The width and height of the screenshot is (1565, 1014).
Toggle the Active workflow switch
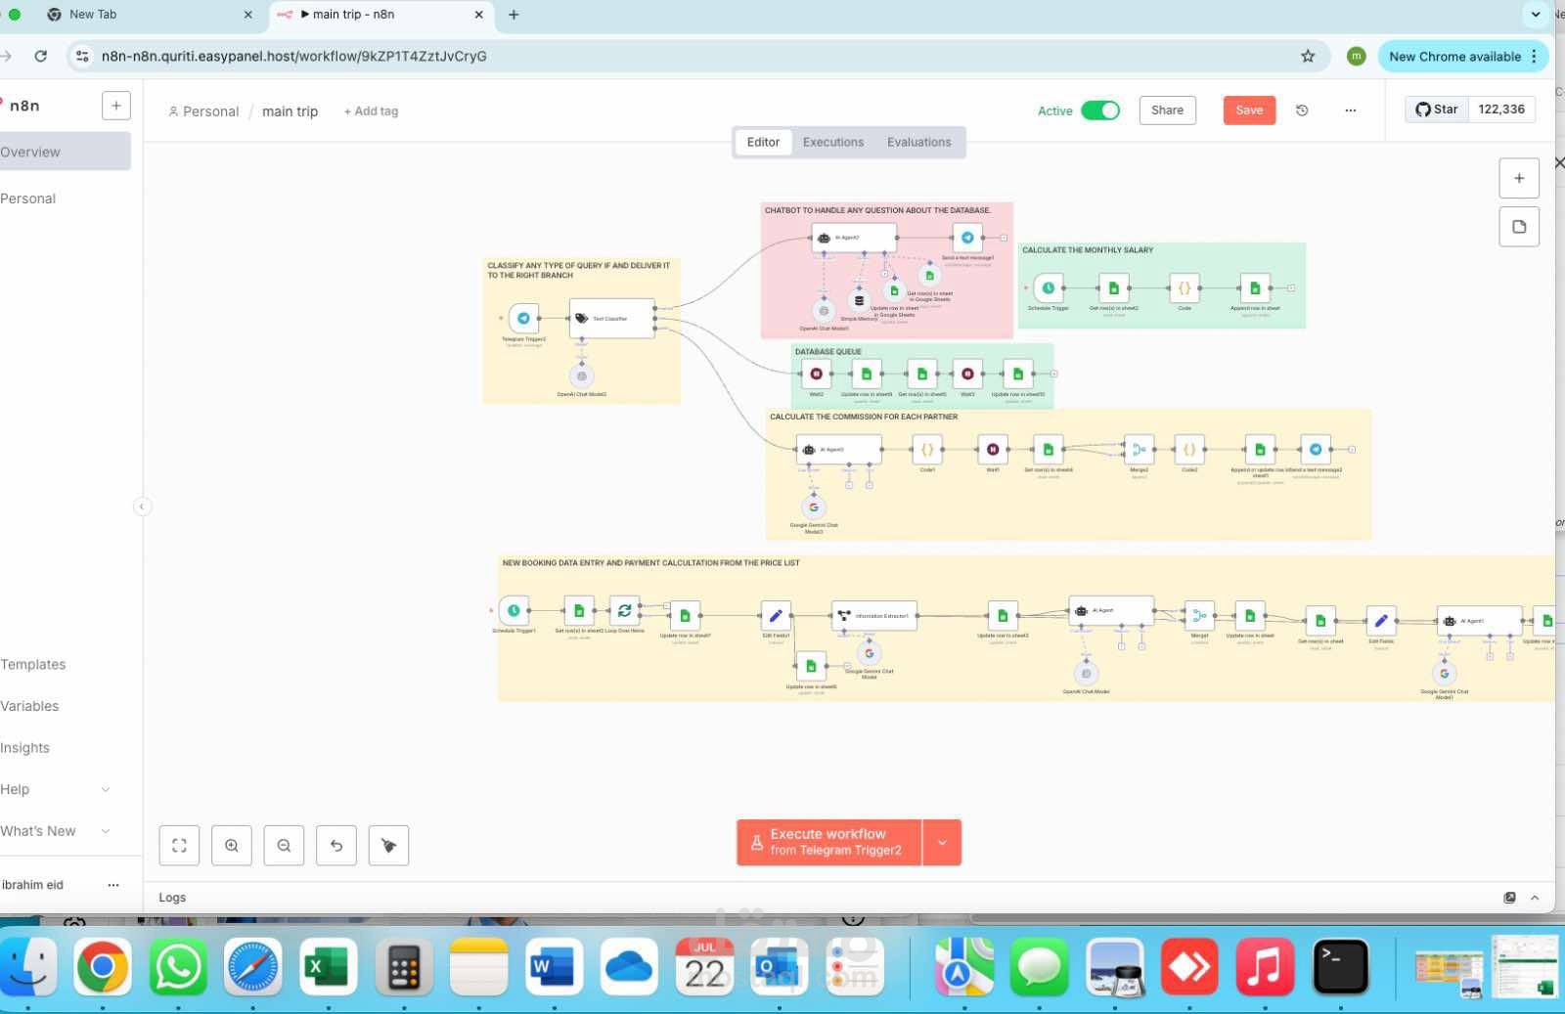1100,110
